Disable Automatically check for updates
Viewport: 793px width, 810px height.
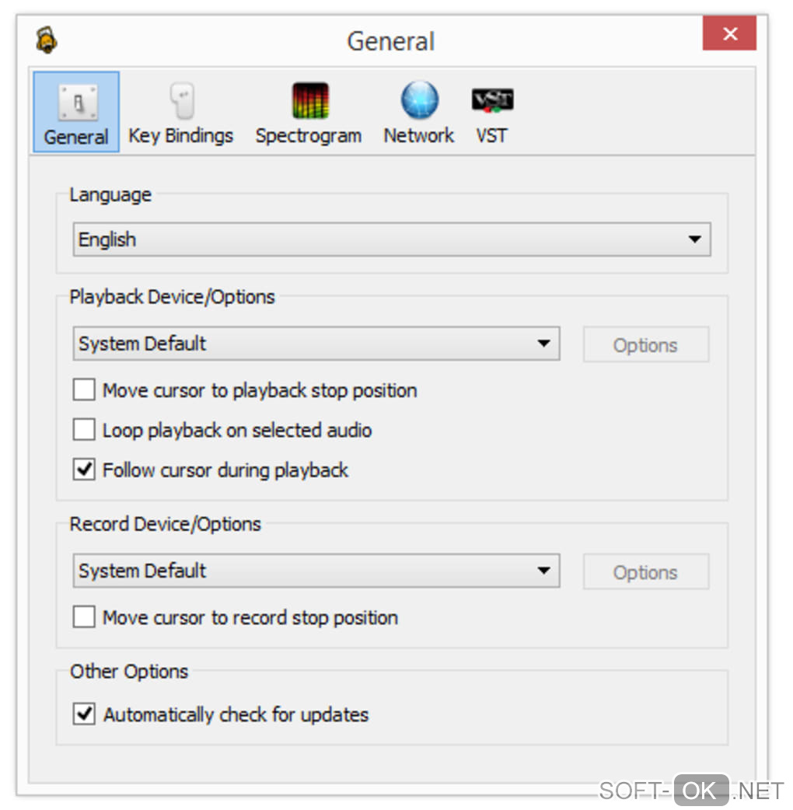coord(84,714)
